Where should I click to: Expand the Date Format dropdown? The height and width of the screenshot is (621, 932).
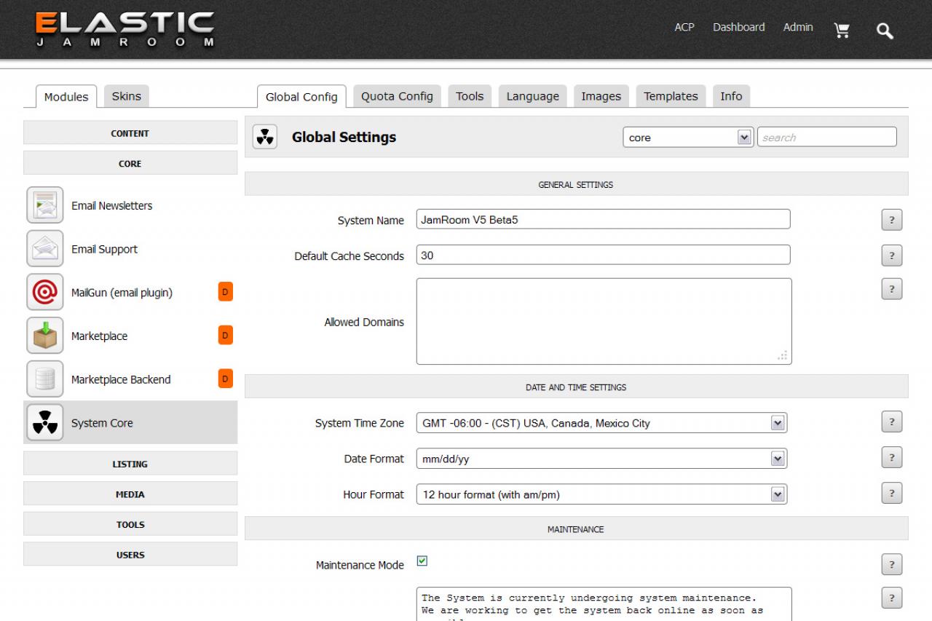pos(601,459)
